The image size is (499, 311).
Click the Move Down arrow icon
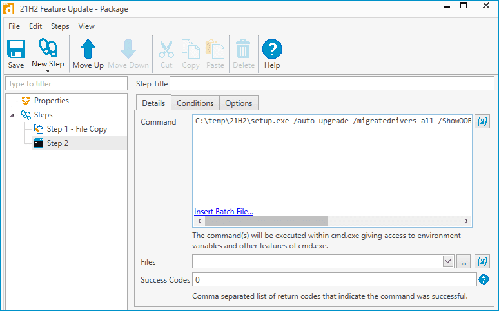click(x=128, y=50)
